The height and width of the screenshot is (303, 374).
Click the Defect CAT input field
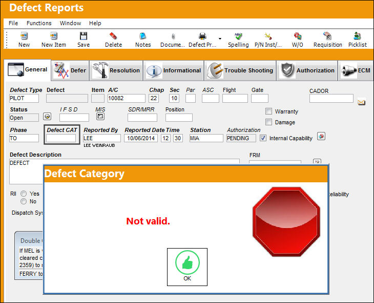(61, 138)
